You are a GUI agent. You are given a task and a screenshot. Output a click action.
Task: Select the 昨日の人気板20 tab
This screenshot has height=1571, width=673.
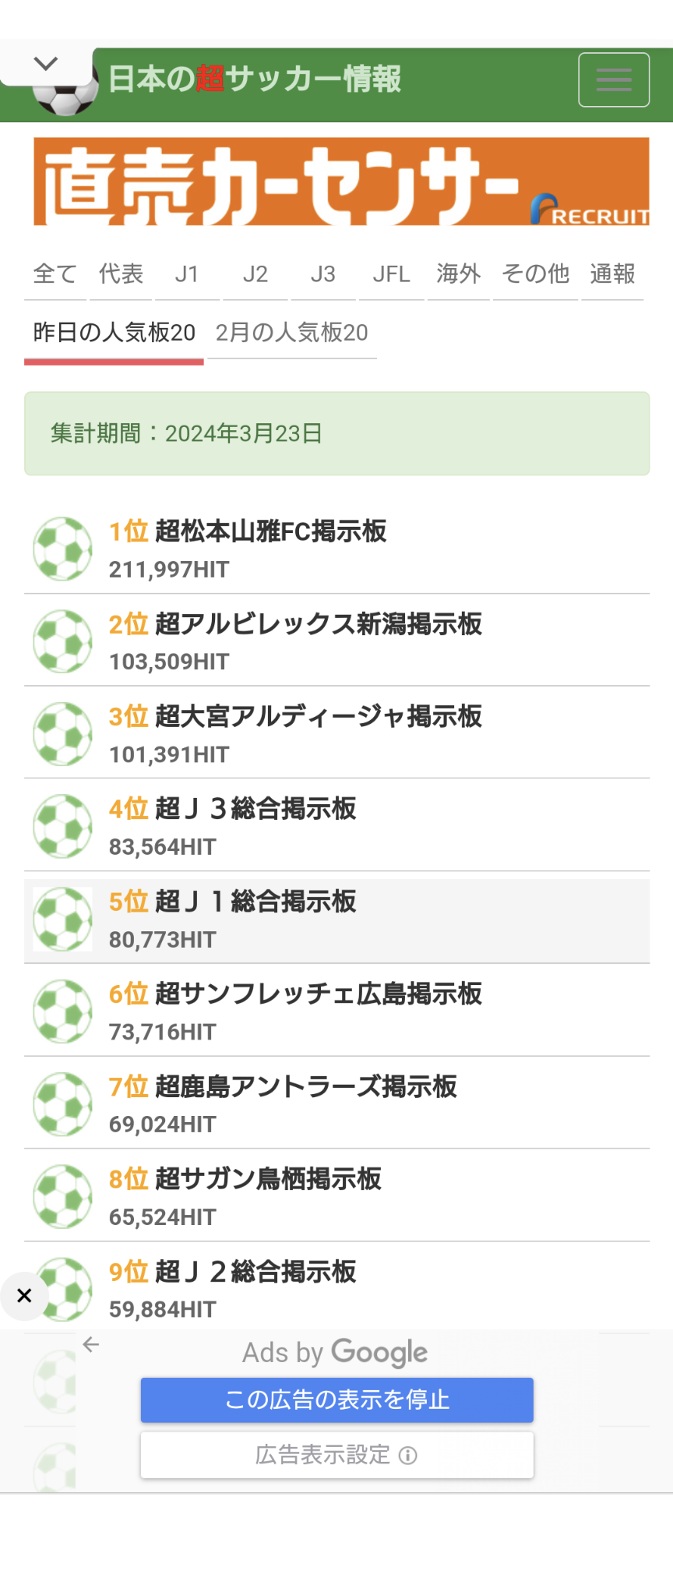(x=114, y=333)
